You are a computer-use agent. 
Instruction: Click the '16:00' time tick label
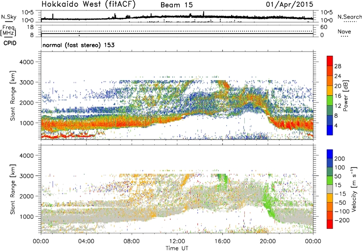[222, 241]
